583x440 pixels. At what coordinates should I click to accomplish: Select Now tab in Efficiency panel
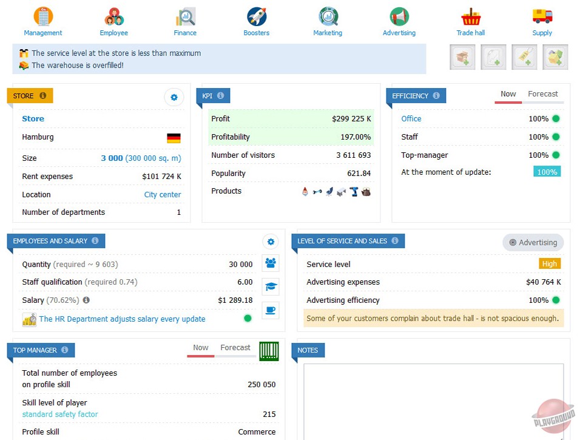point(508,94)
